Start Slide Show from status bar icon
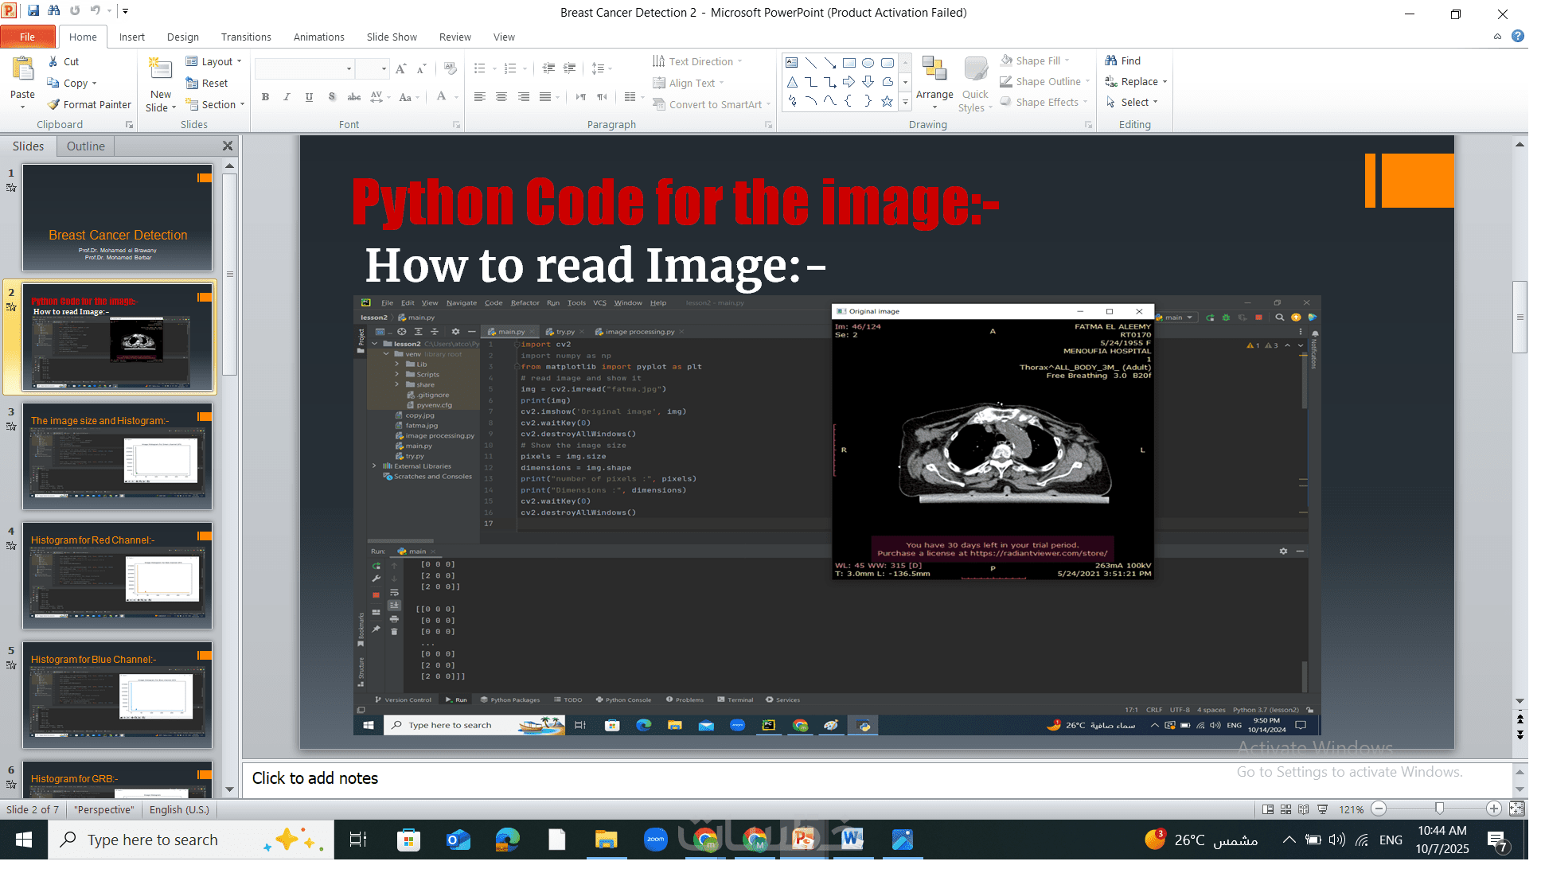 pyautogui.click(x=1323, y=809)
